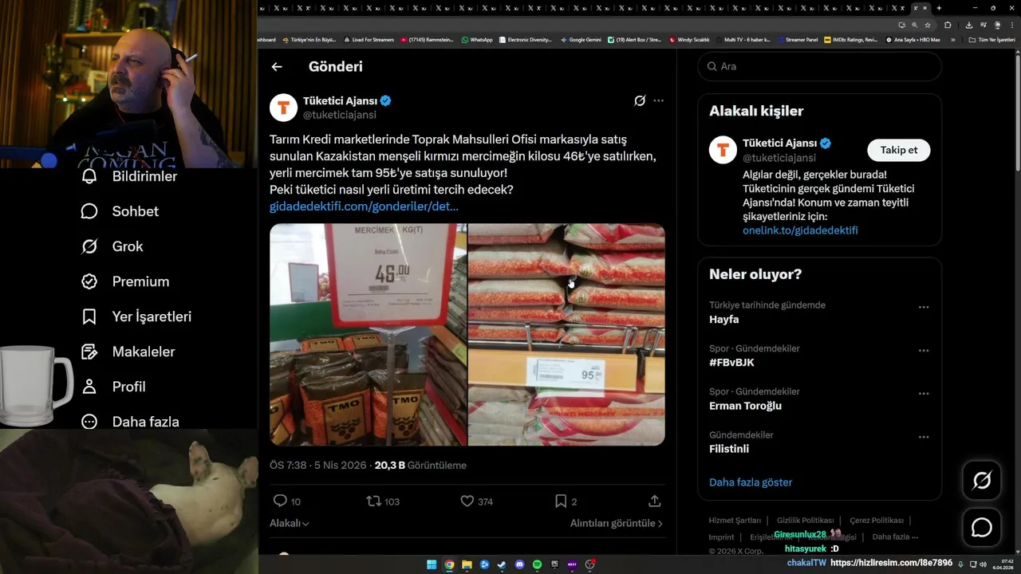Screen dimensions: 1021x574
Task: Open Grok from the sidebar
Action: (112, 246)
